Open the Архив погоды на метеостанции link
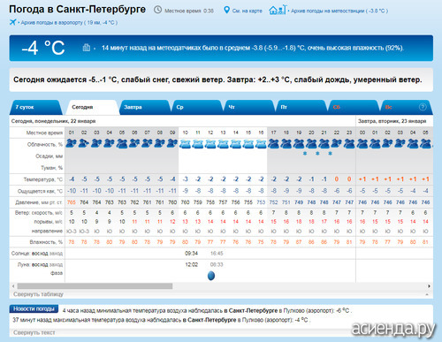442x342 pixels. point(339,11)
